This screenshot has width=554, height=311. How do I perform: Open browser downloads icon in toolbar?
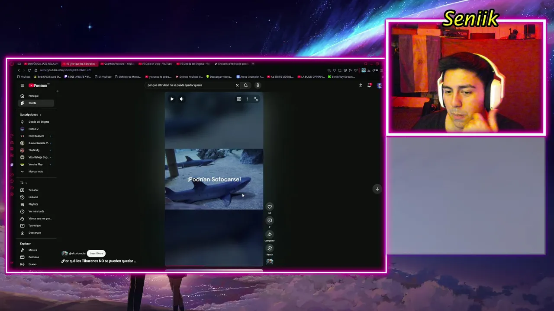[369, 70]
